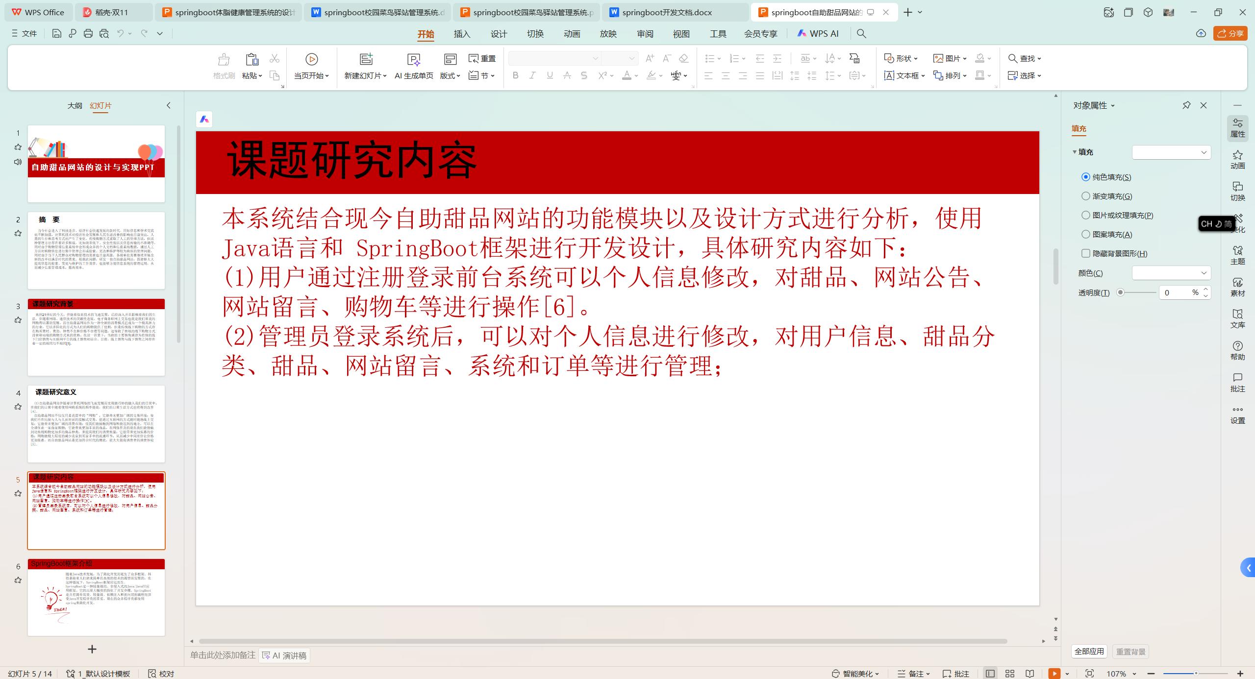Open the 颜色 fill color dropdown
1255x679 pixels.
point(1171,273)
